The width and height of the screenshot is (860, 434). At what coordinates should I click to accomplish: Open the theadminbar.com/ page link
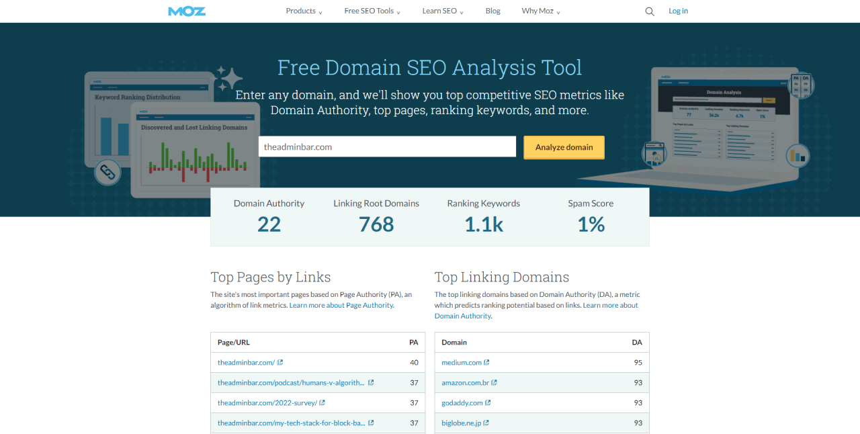(x=246, y=362)
